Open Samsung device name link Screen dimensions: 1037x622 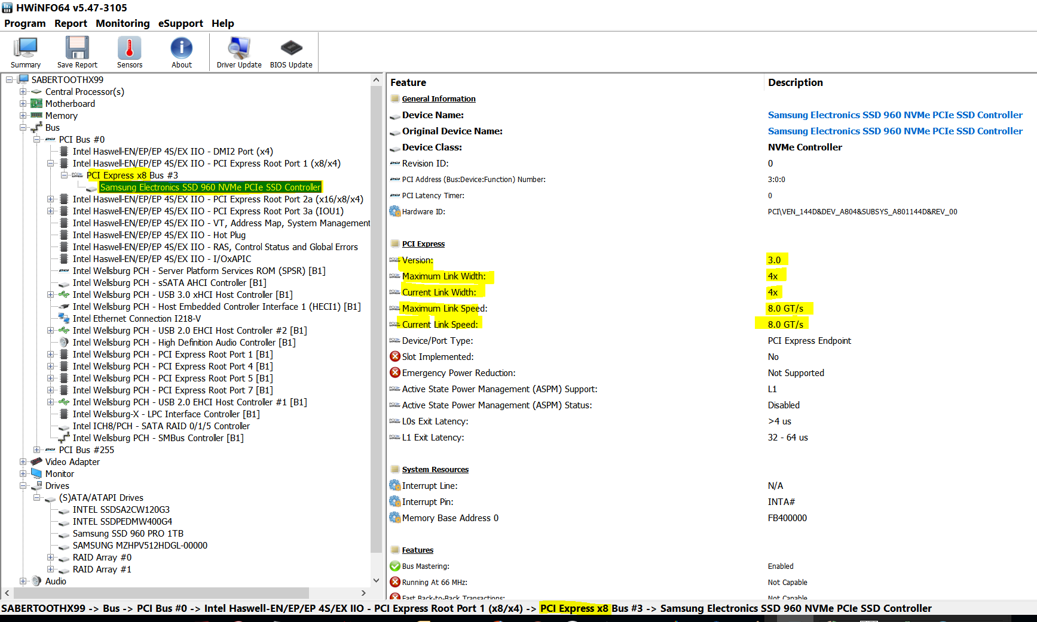(x=895, y=115)
